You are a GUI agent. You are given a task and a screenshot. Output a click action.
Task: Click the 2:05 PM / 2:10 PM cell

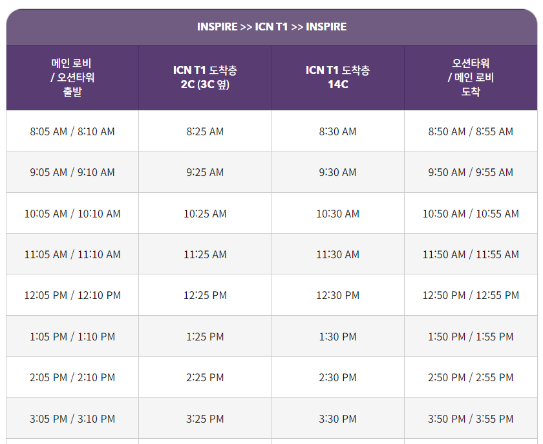[72, 377]
